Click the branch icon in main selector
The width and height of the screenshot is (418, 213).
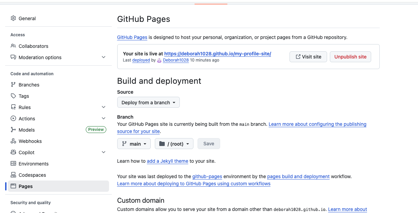point(124,144)
